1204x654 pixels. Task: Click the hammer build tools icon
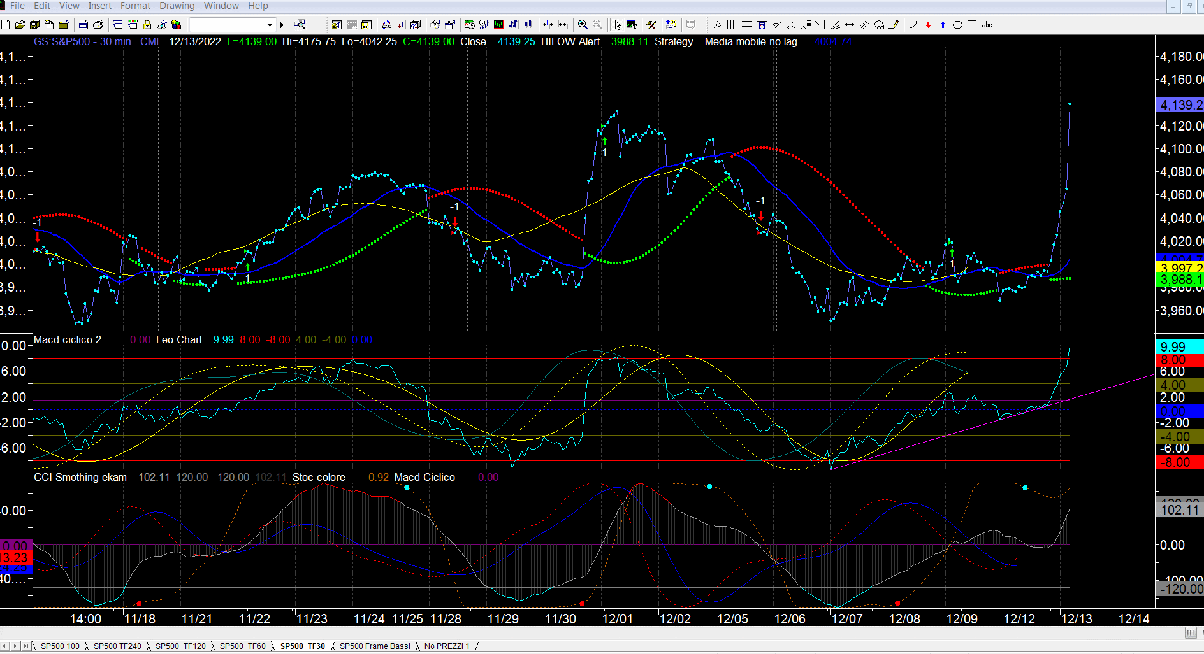click(x=651, y=25)
